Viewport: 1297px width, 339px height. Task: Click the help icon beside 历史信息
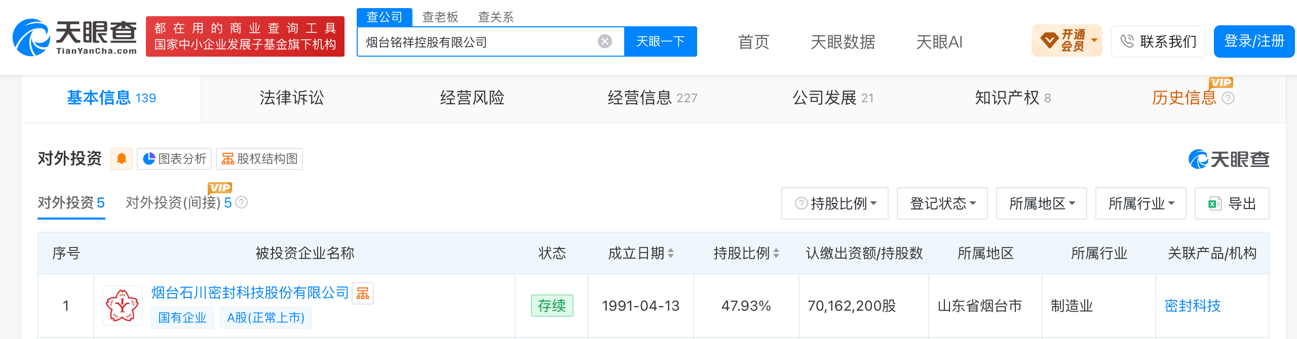click(x=1228, y=98)
